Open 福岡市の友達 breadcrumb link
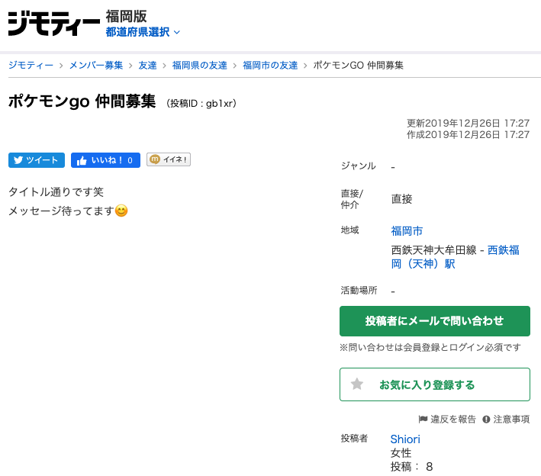 pos(270,65)
